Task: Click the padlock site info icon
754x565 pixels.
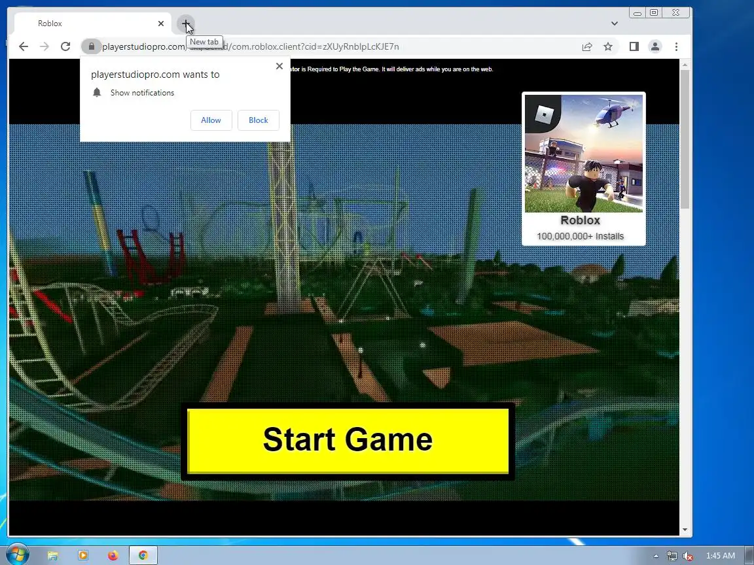Action: 92,46
